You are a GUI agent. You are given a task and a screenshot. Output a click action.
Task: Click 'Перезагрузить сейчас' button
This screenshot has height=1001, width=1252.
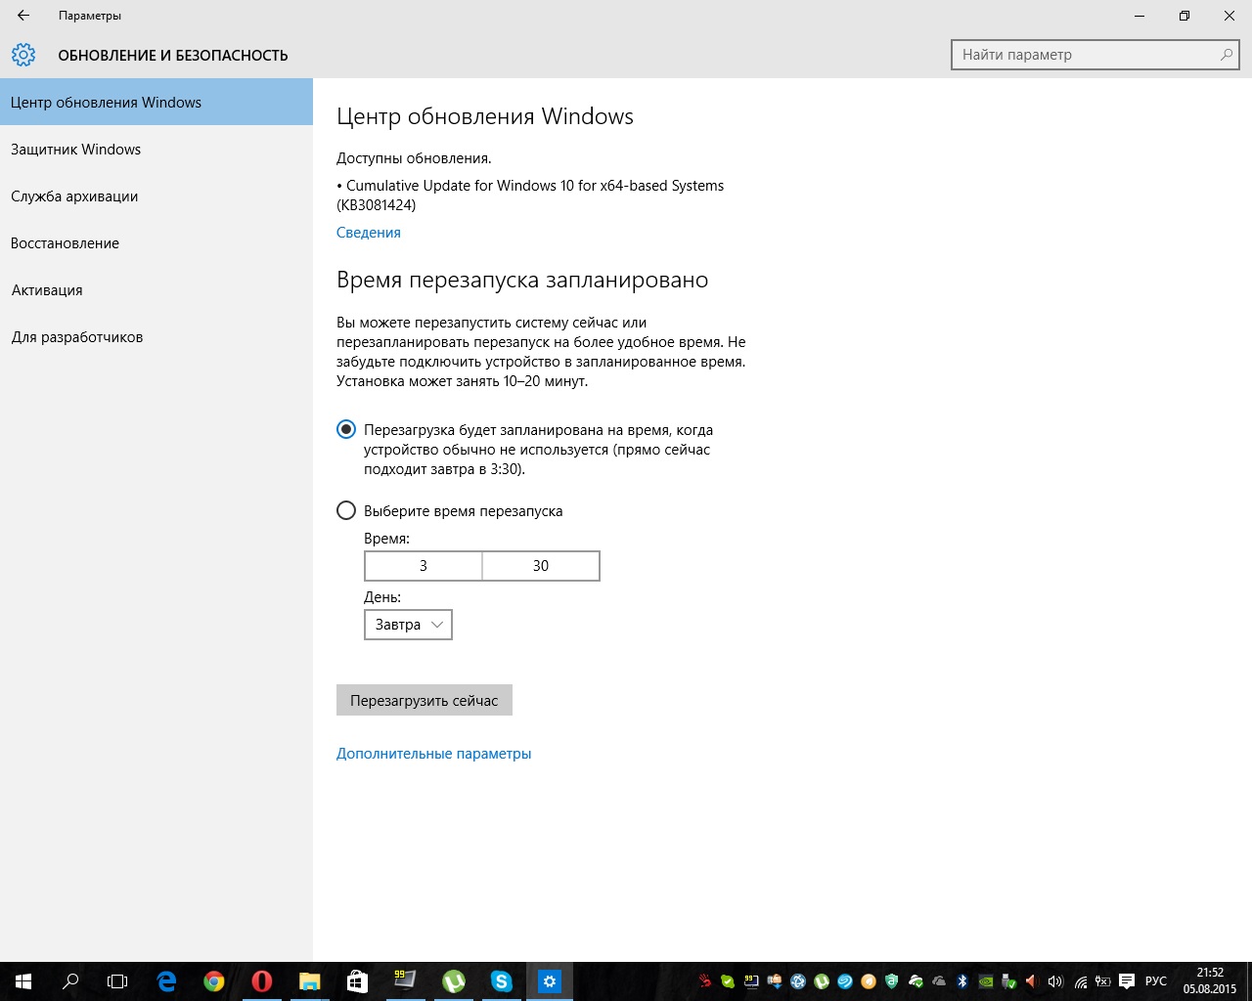click(425, 700)
